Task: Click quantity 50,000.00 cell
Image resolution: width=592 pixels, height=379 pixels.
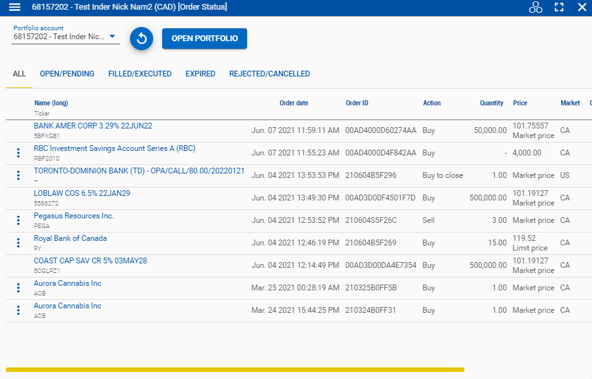Action: tap(490, 130)
